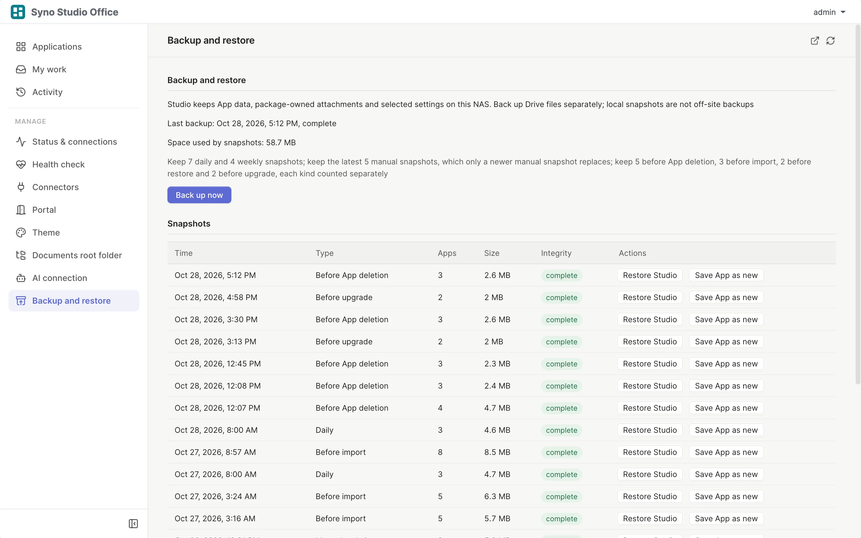Save App as new for 12:45 PM snapshot
The height and width of the screenshot is (538, 861).
click(726, 364)
